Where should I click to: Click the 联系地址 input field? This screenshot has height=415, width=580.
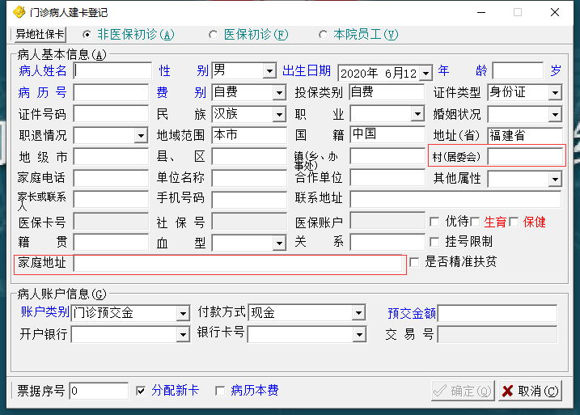coord(455,199)
